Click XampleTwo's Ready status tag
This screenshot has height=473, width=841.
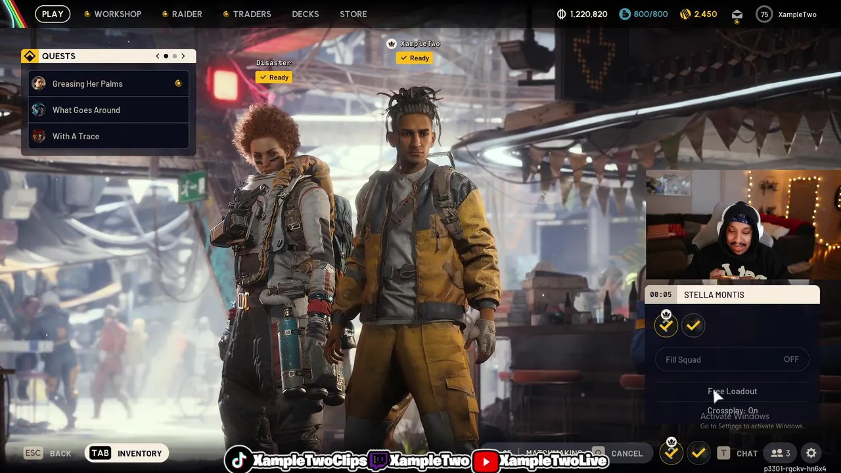coord(415,58)
